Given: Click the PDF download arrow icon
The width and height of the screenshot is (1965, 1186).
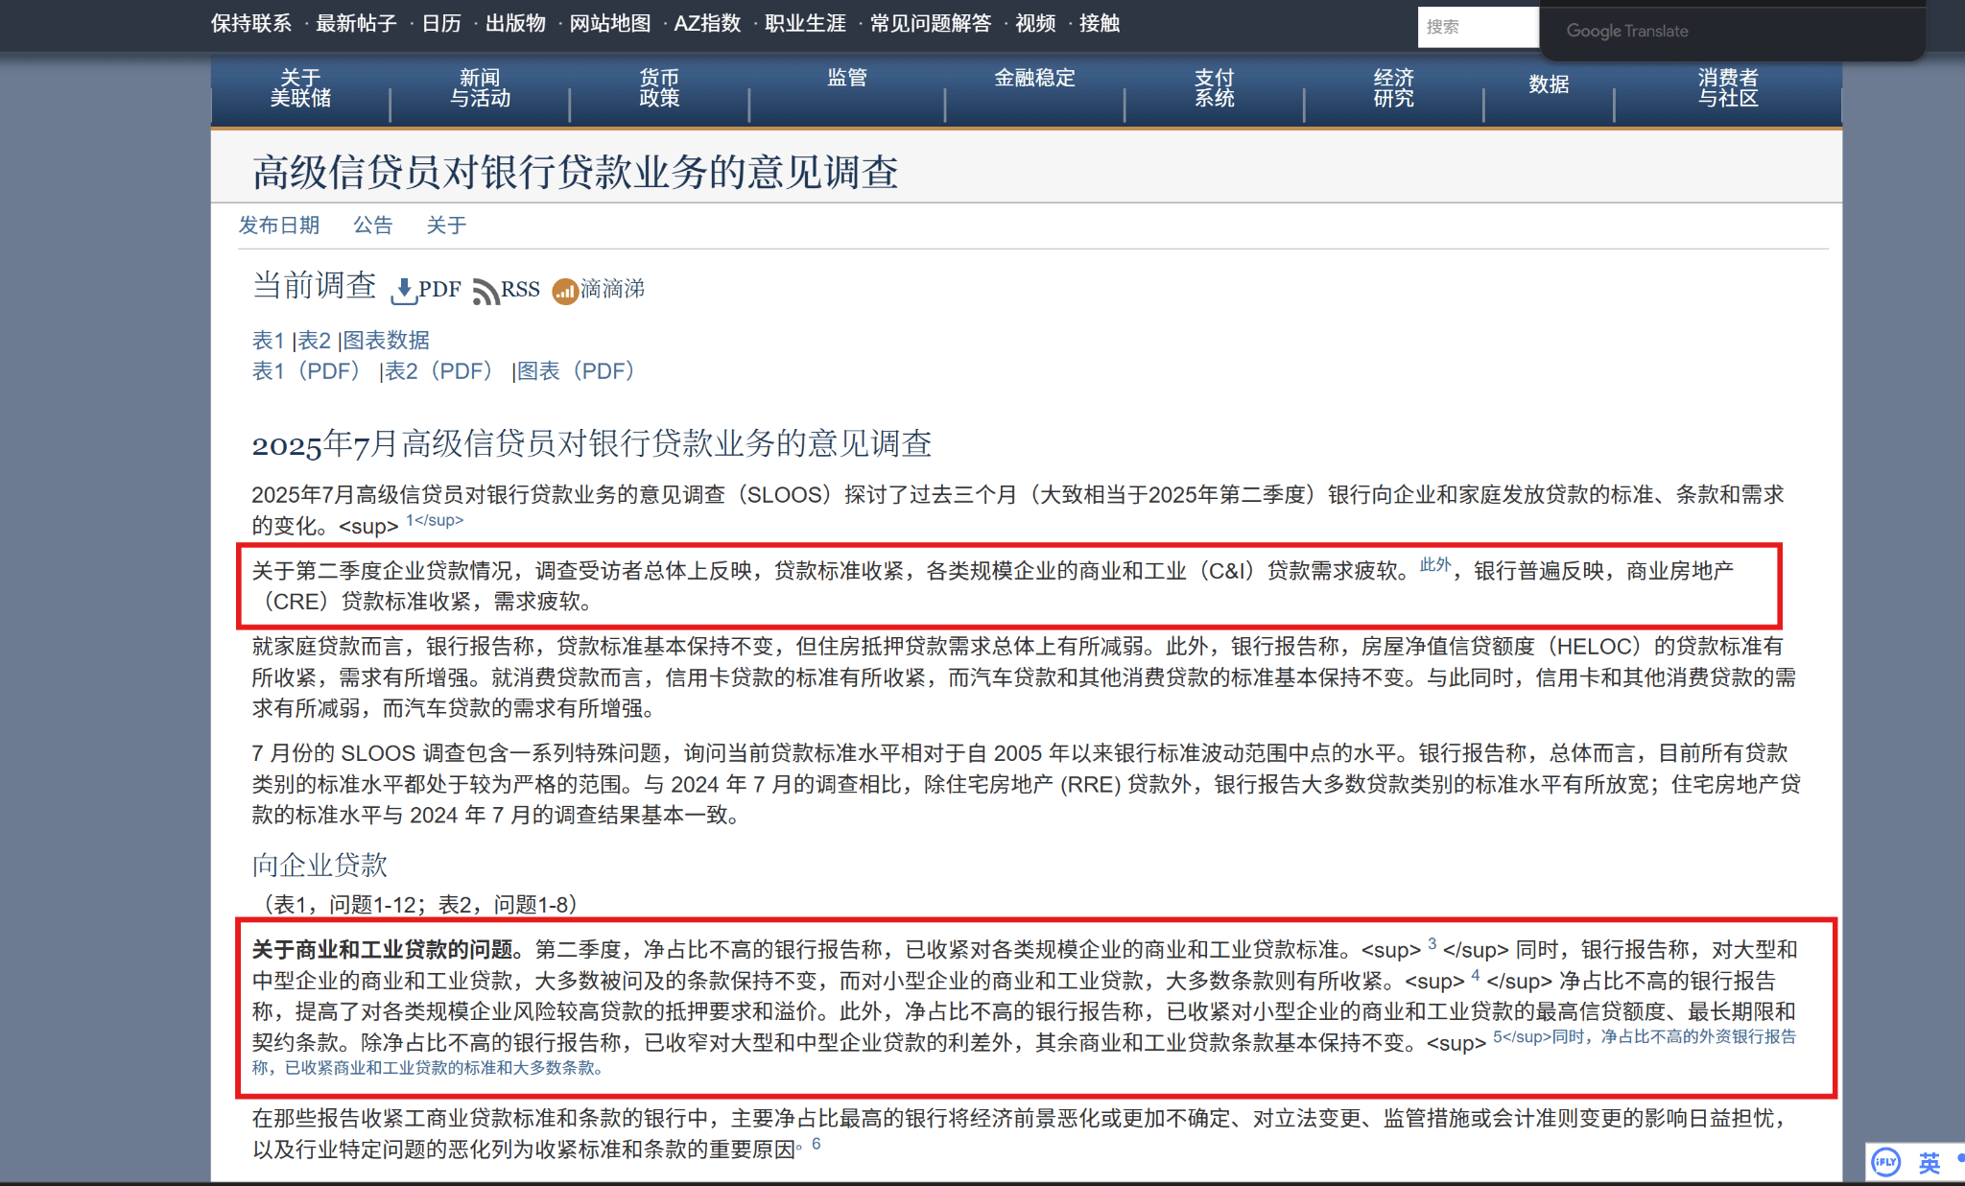Looking at the screenshot, I should 404,291.
